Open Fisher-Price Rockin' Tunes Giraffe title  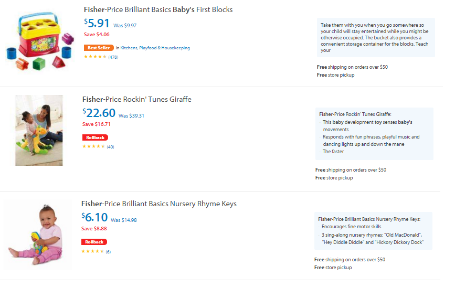point(136,99)
